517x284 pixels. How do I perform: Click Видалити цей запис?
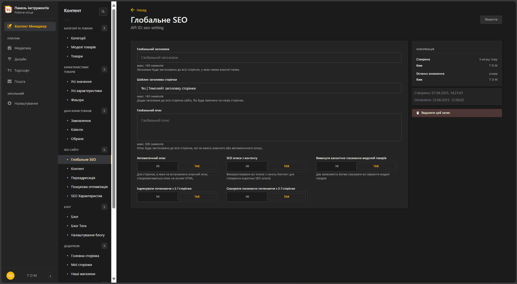click(457, 113)
